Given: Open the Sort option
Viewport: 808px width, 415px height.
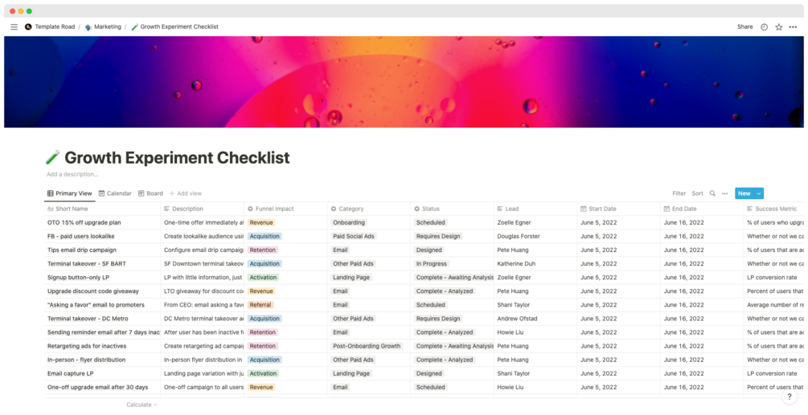Looking at the screenshot, I should pyautogui.click(x=697, y=193).
